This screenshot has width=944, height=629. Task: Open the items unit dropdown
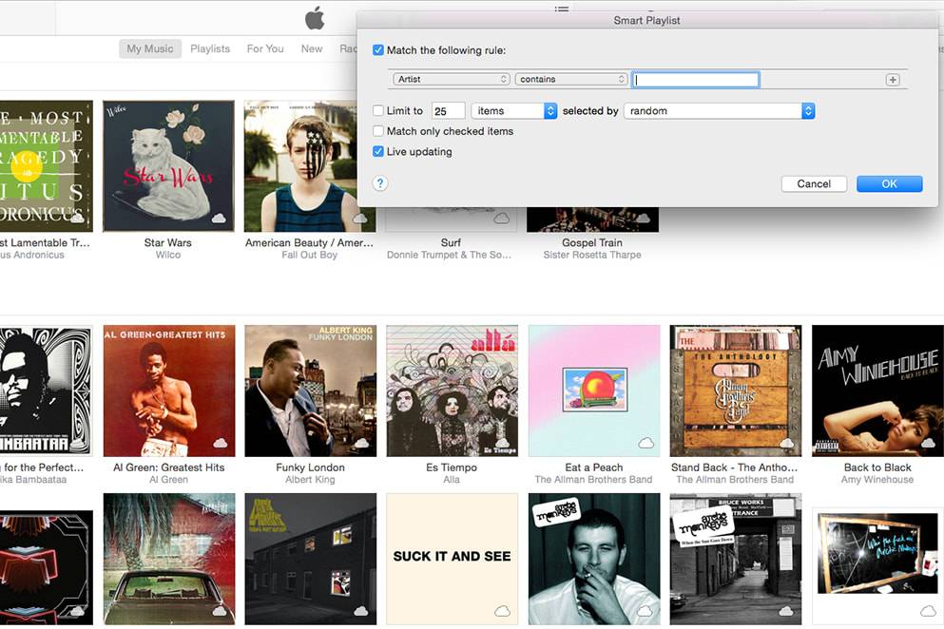pyautogui.click(x=514, y=111)
